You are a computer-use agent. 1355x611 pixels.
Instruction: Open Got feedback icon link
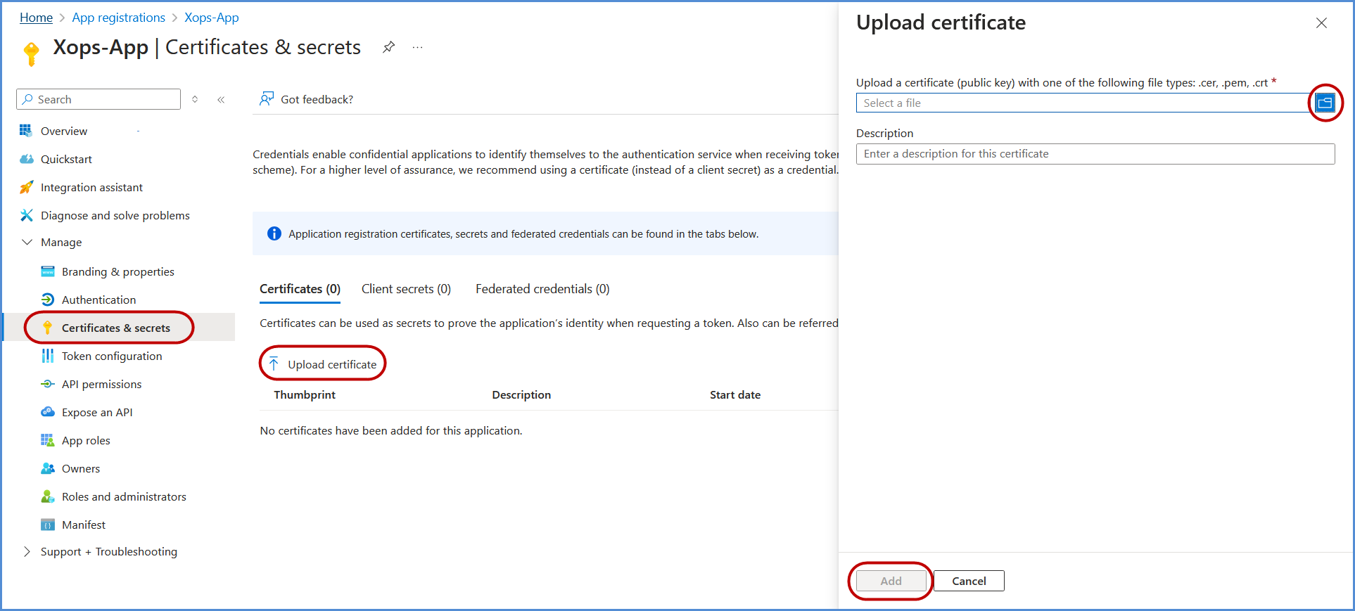click(x=267, y=99)
